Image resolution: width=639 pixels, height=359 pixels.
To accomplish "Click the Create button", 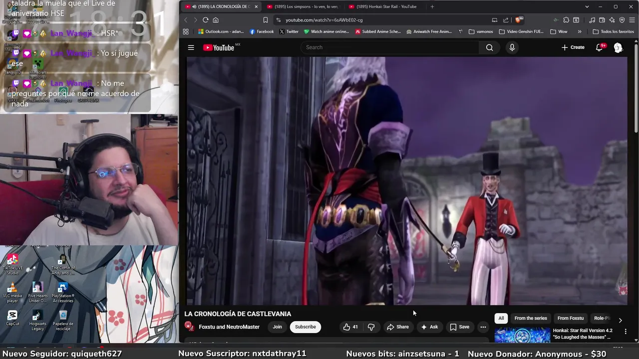I will 573,47.
